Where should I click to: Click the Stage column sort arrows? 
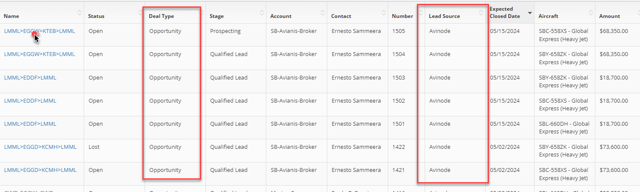click(262, 13)
